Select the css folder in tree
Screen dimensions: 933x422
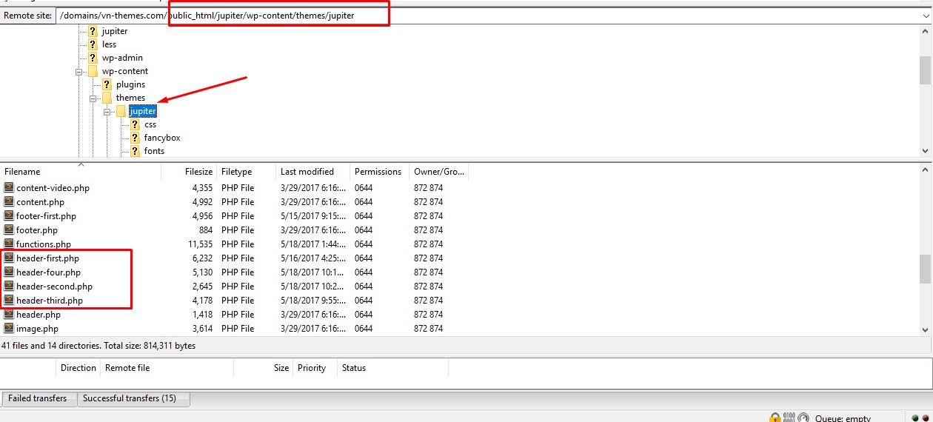click(150, 124)
